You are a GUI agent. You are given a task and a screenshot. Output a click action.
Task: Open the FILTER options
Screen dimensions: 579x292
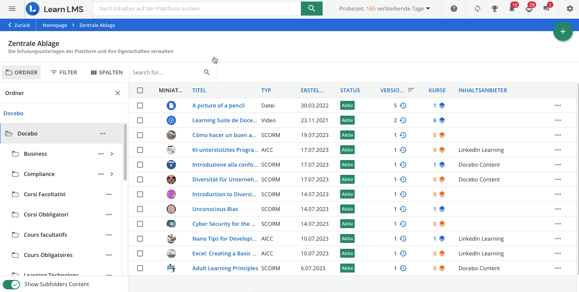[64, 72]
